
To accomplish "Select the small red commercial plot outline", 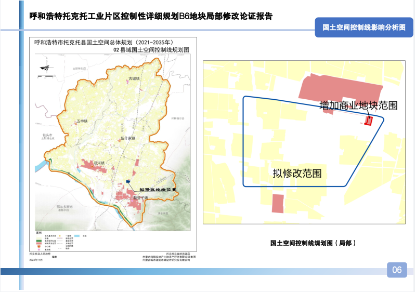I will coord(368,121).
